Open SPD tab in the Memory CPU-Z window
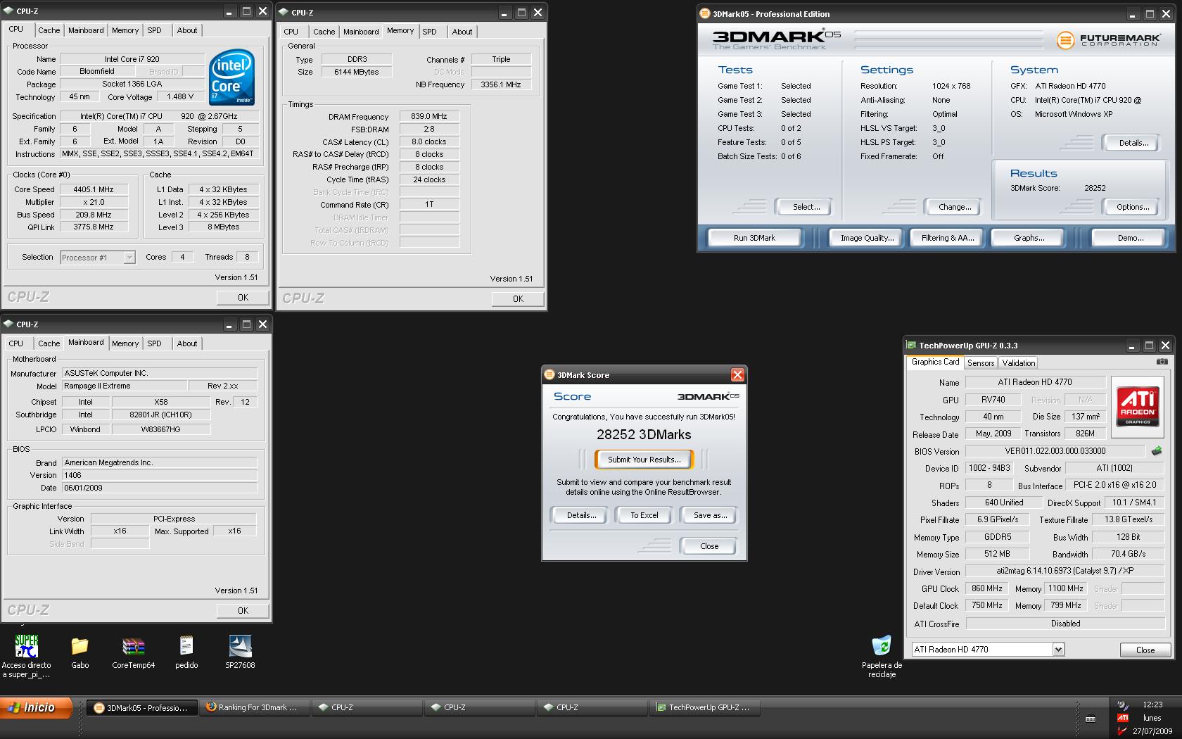Screen dimensions: 1182x739 [x=430, y=32]
